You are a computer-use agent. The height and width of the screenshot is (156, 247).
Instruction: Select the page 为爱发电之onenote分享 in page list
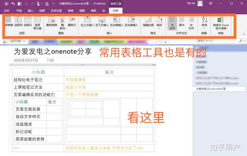pos(219,89)
